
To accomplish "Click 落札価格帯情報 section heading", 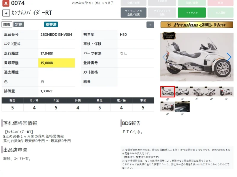I will pos(20,123).
